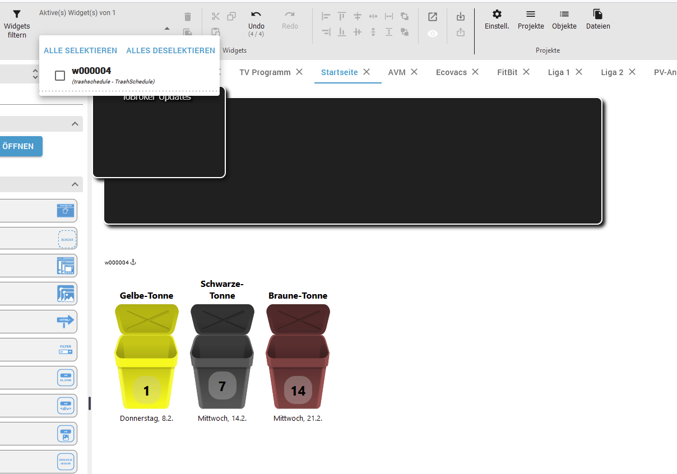Collapse the section above ÖFFNEN button
The width and height of the screenshot is (677, 474).
(75, 124)
